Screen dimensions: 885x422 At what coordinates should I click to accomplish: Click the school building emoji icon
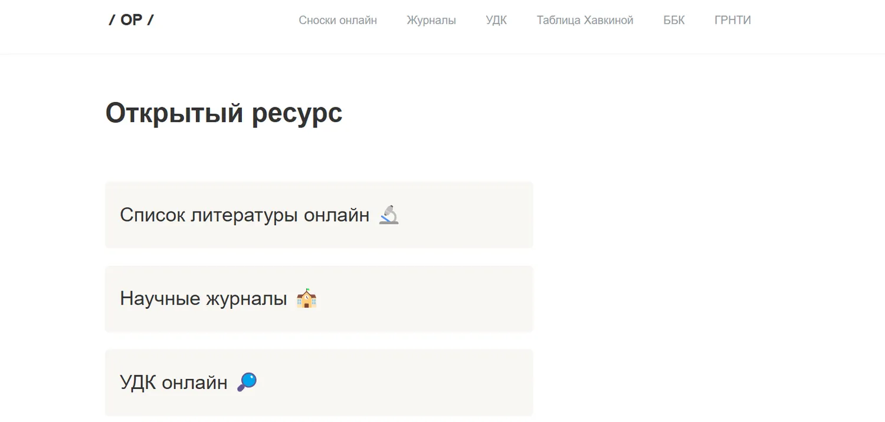(306, 299)
